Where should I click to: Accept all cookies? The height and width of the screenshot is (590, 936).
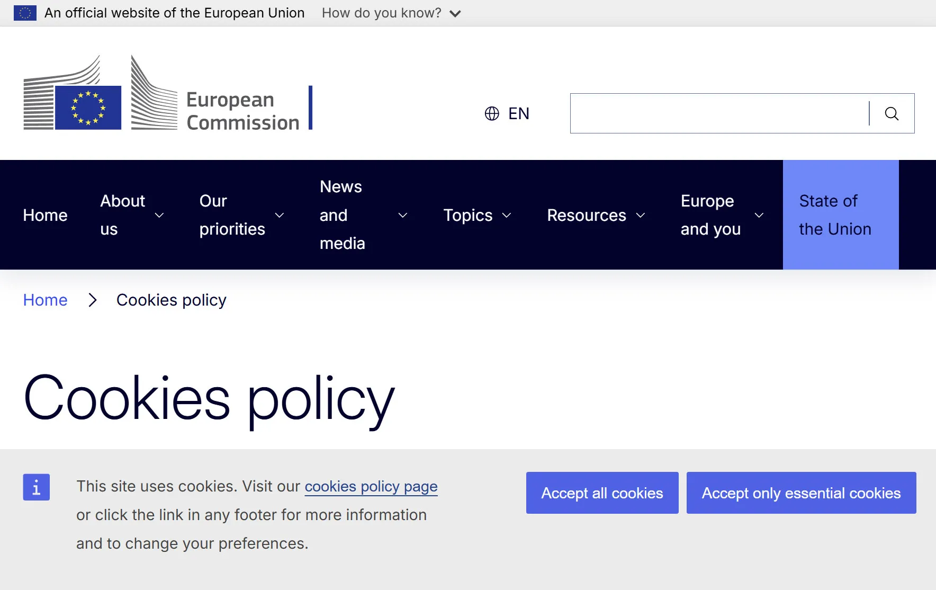(602, 493)
